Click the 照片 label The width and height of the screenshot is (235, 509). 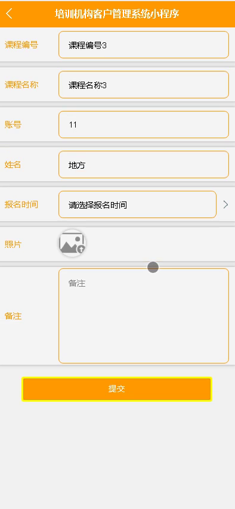[13, 244]
